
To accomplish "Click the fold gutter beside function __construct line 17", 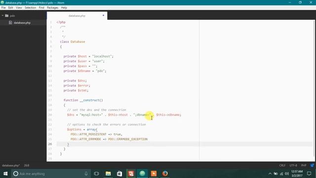I will pos(54,100).
